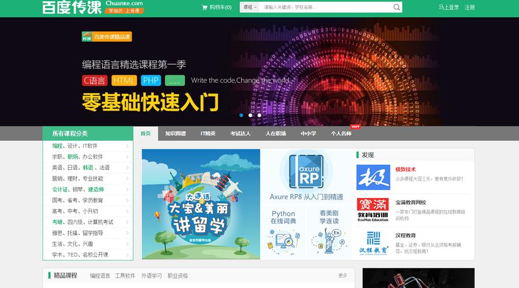Switch to the 知识图谱 tab
Screen dimensions: 519x288
(175, 134)
